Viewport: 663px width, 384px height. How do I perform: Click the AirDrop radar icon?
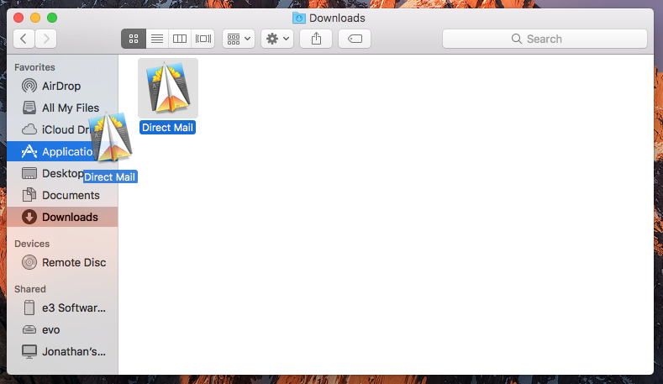click(x=29, y=86)
